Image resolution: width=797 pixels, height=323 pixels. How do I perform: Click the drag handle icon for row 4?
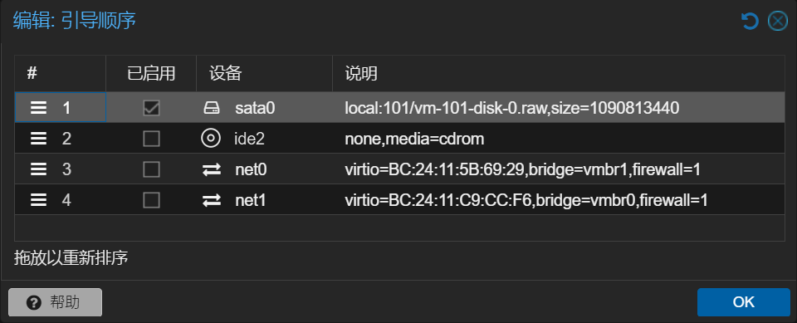pos(38,200)
